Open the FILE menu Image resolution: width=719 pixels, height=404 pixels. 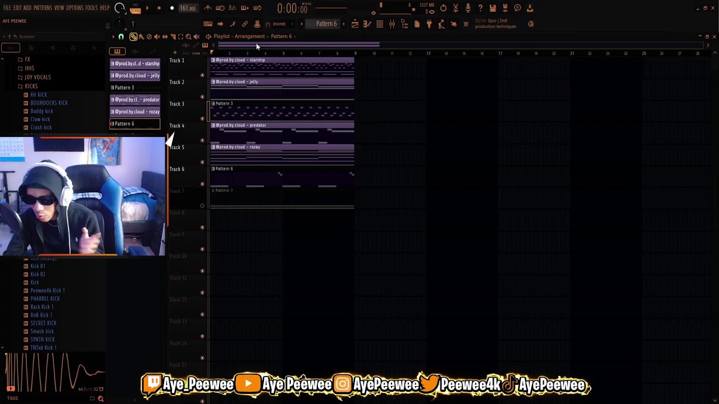[x=7, y=8]
